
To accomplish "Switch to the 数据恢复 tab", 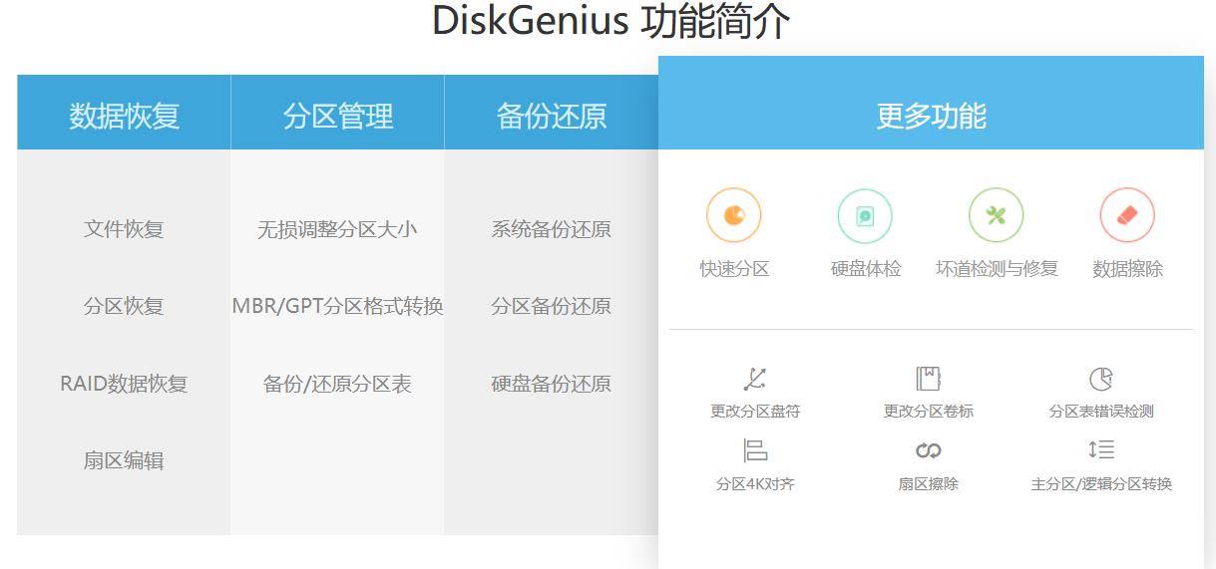I will coord(124,116).
